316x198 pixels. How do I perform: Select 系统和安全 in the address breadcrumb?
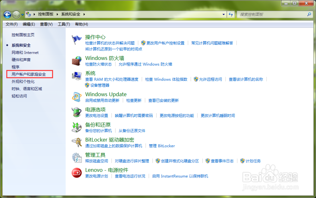click(71, 14)
